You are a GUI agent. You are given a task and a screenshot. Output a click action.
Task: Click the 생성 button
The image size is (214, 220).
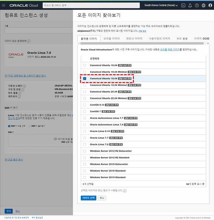coord(9,211)
